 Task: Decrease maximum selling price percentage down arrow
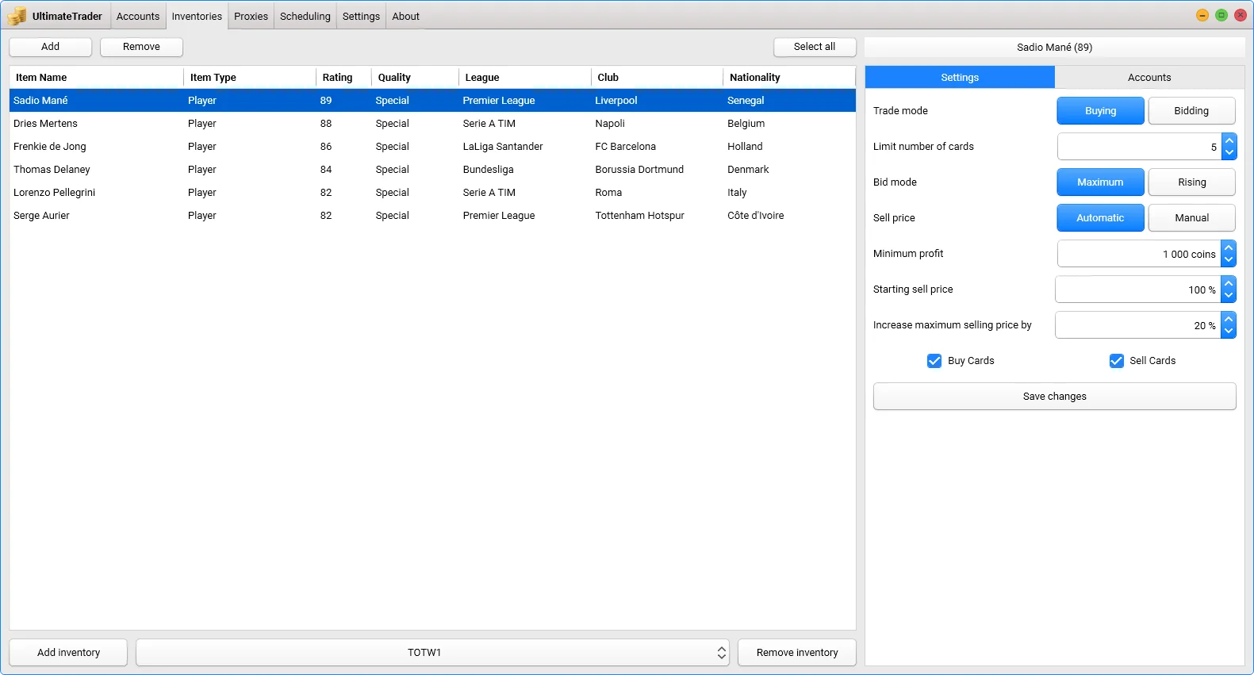(1229, 332)
